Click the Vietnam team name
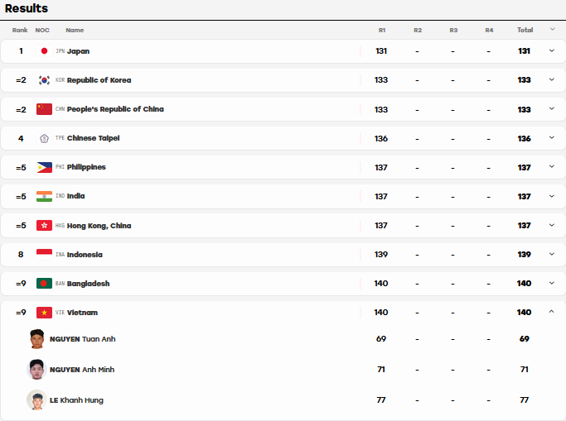 click(x=82, y=313)
